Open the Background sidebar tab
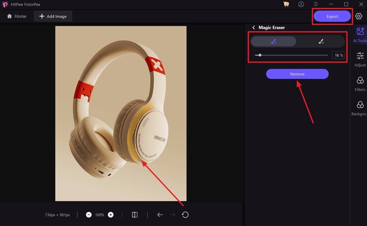Image resolution: width=367 pixels, height=226 pixels. (359, 108)
